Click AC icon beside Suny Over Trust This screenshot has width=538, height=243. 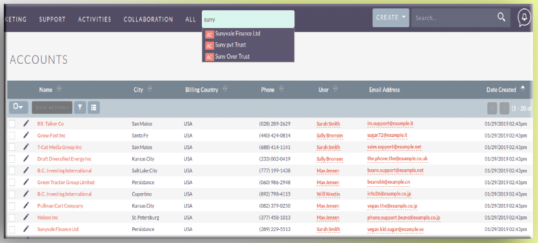(x=210, y=57)
